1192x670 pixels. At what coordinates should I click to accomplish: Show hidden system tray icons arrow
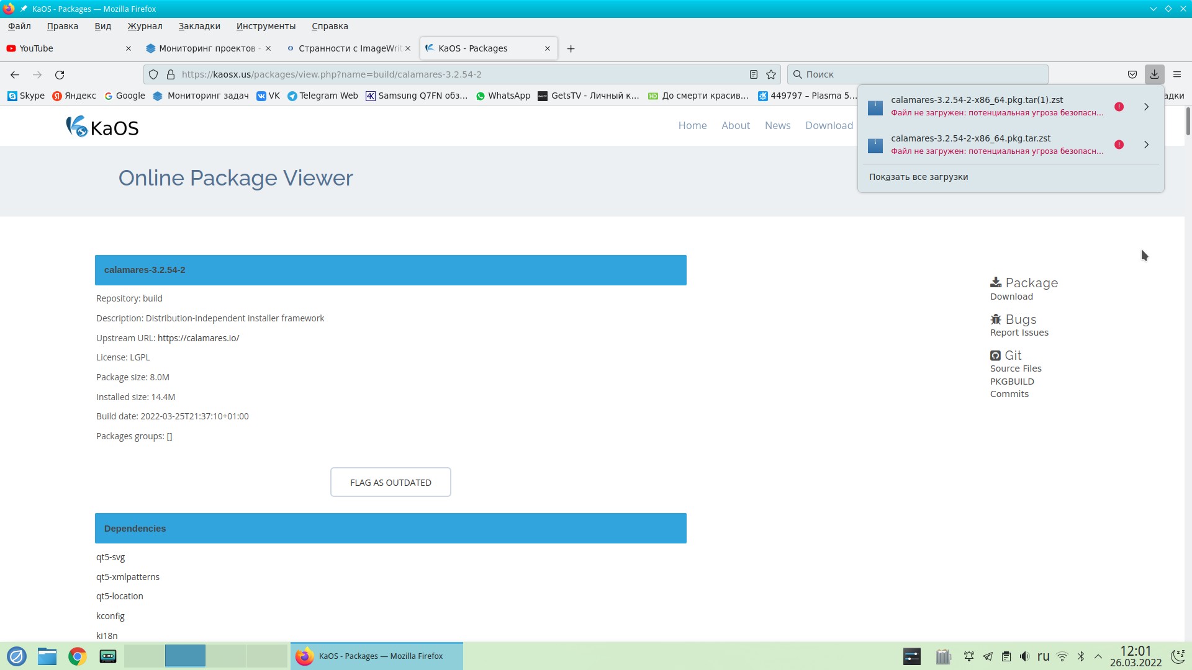tap(1098, 656)
